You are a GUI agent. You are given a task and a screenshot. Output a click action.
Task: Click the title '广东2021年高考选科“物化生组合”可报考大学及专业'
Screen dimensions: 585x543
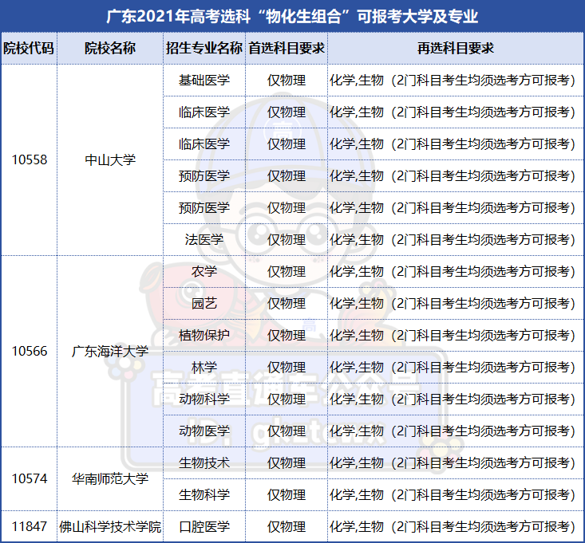pos(292,17)
